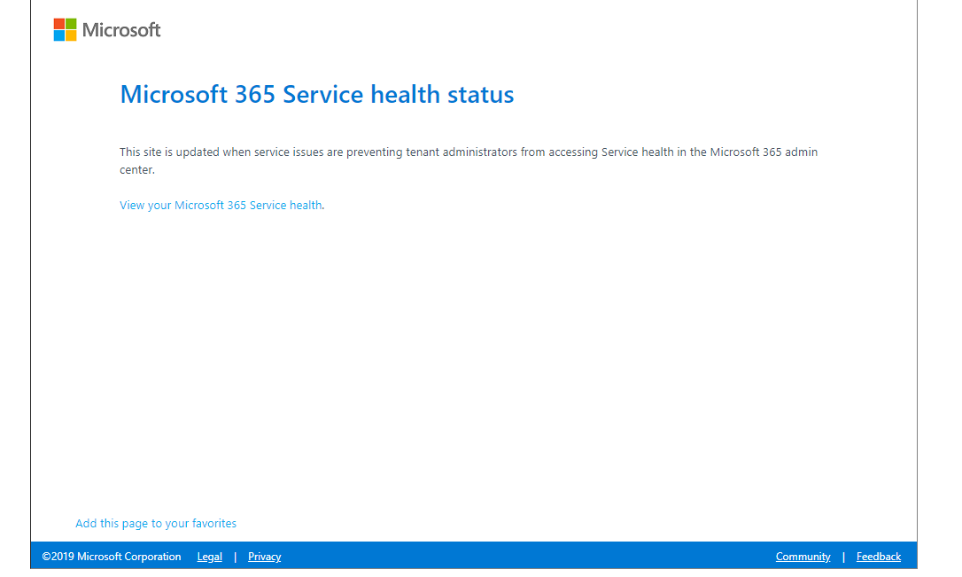Click the Microsoft 365 Service health status heading

point(317,95)
